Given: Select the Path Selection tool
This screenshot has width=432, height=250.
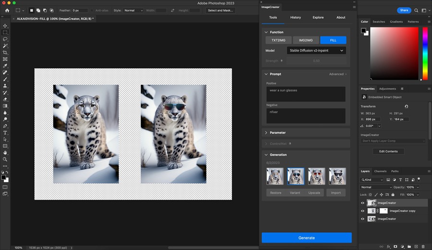Looking at the screenshot, I should [x=5, y=139].
